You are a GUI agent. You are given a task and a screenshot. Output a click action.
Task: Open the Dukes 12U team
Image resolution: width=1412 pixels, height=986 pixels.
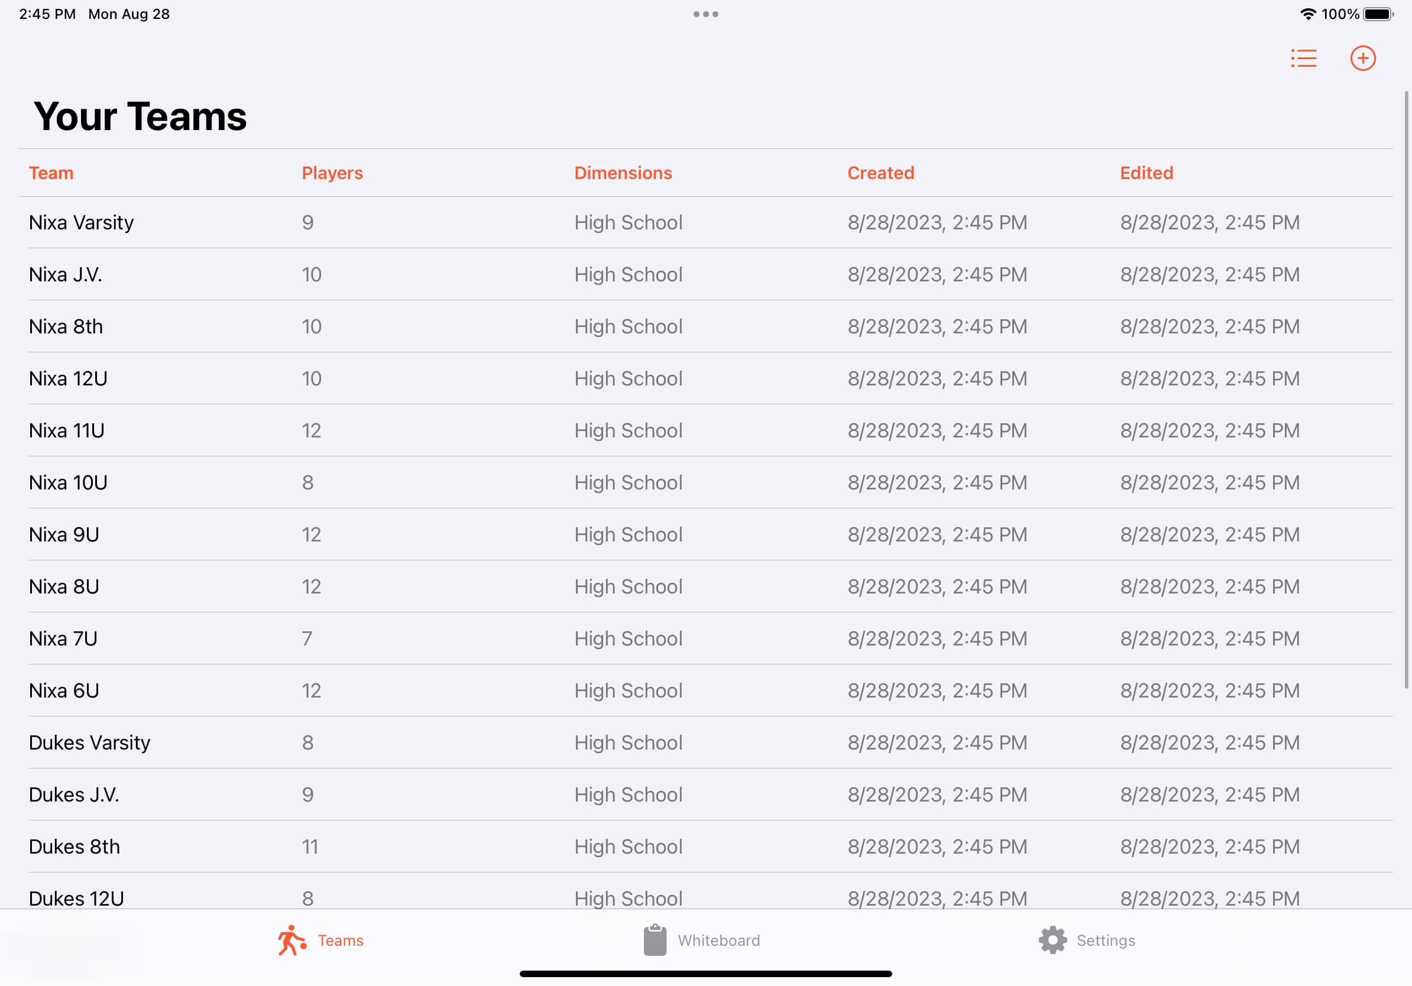(x=705, y=891)
